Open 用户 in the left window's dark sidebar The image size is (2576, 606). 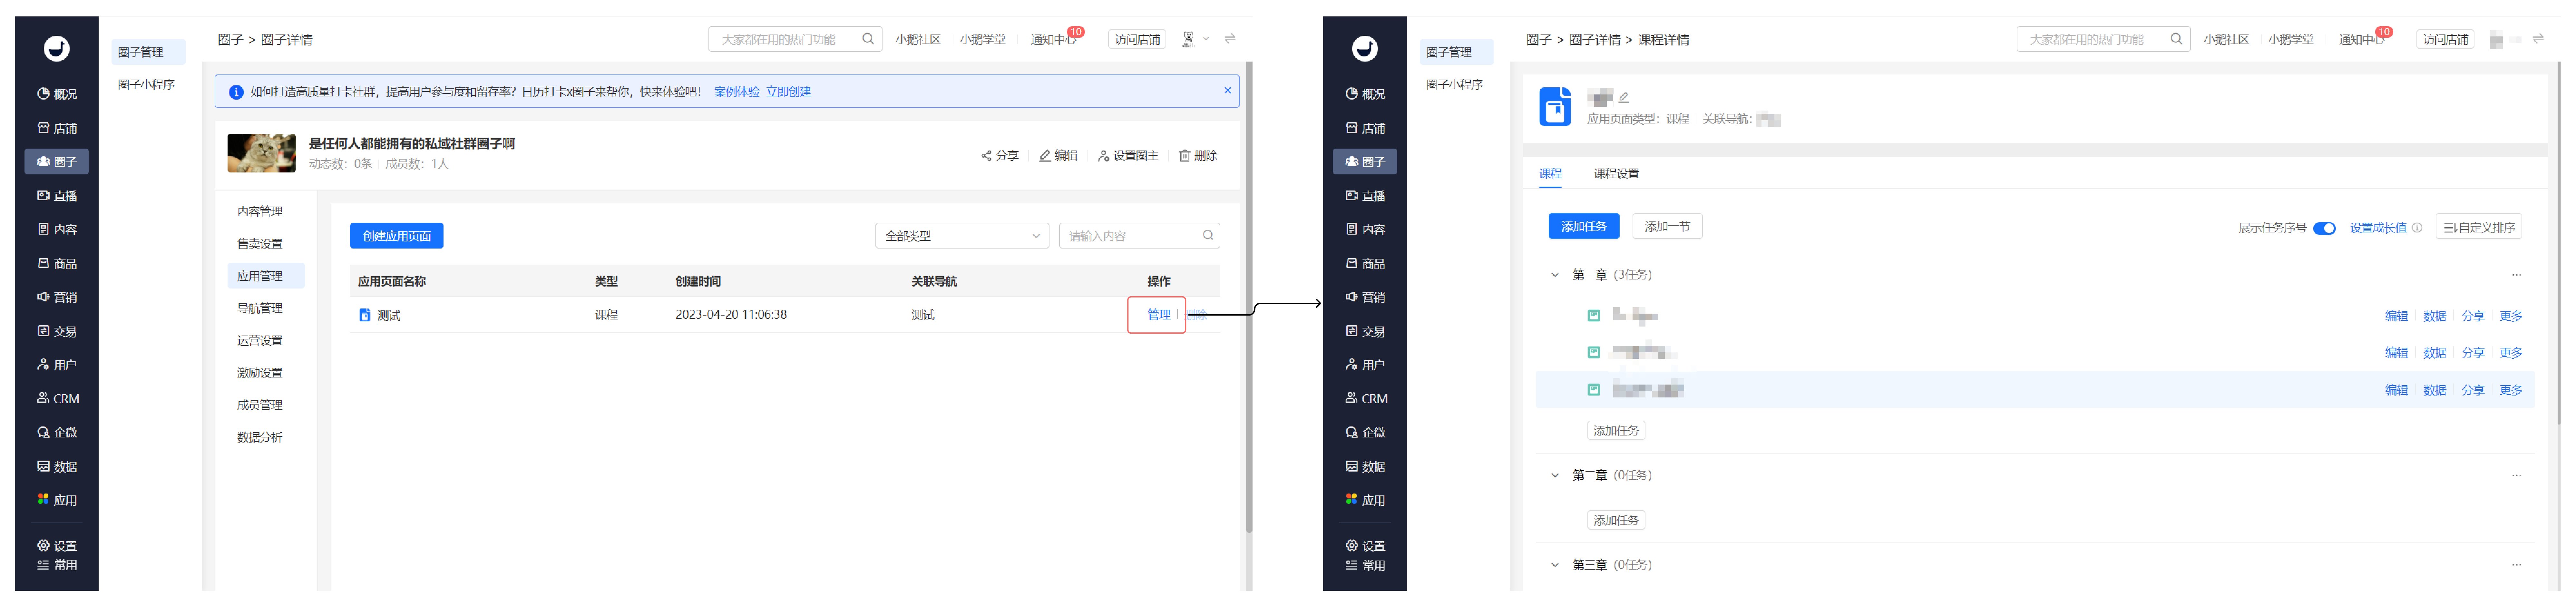(x=57, y=365)
